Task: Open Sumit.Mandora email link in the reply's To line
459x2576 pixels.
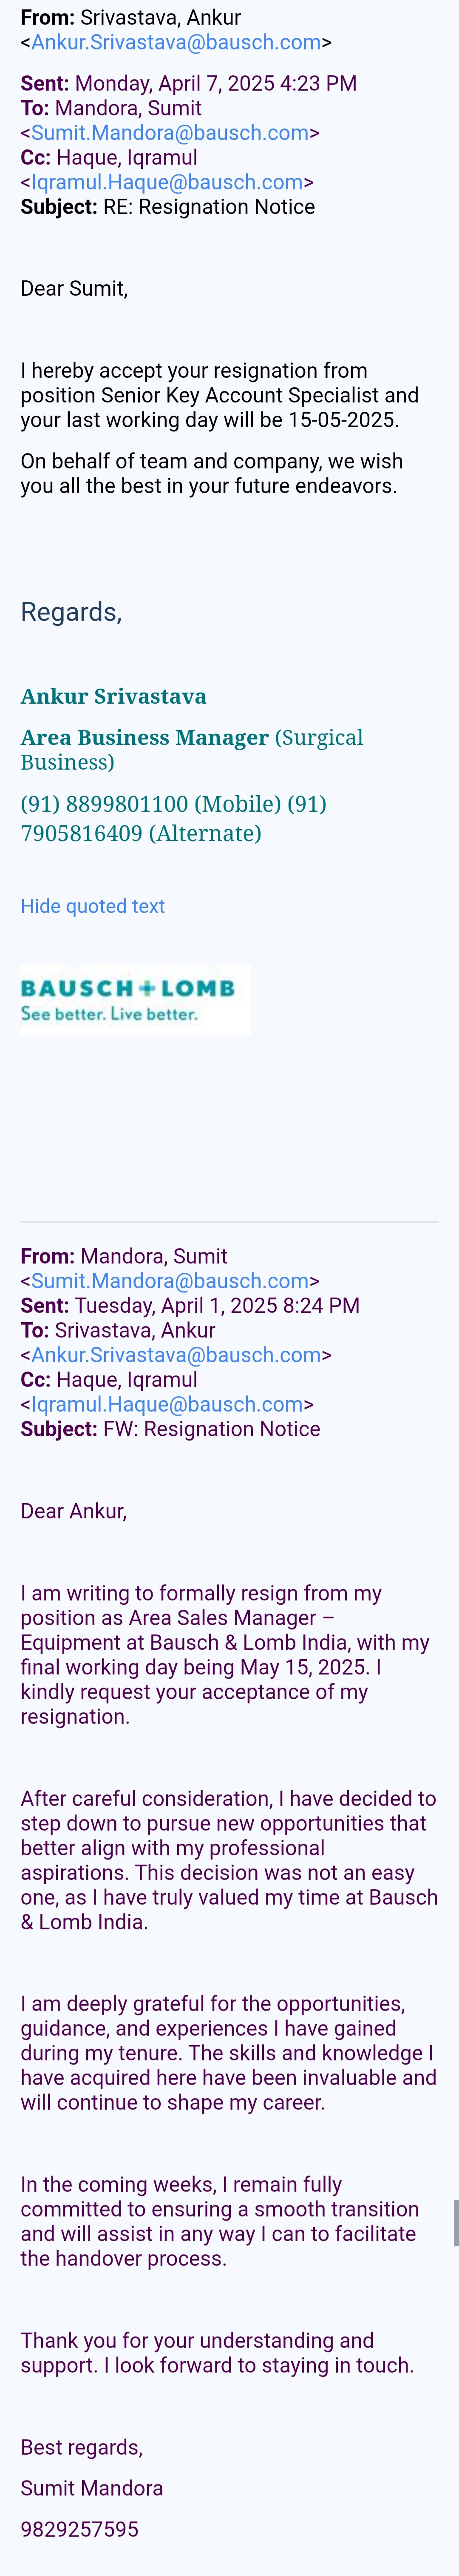Action: [170, 133]
